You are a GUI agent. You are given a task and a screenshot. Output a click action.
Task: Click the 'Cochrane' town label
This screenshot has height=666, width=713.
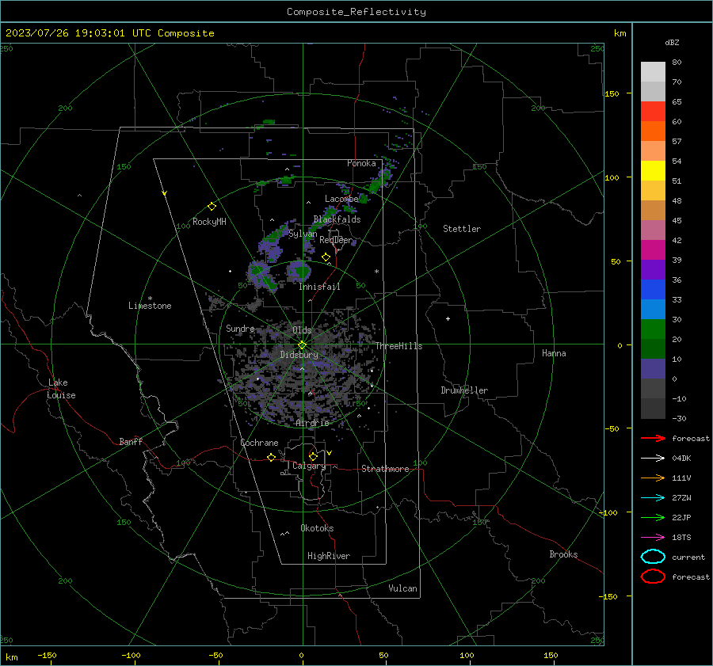[259, 443]
